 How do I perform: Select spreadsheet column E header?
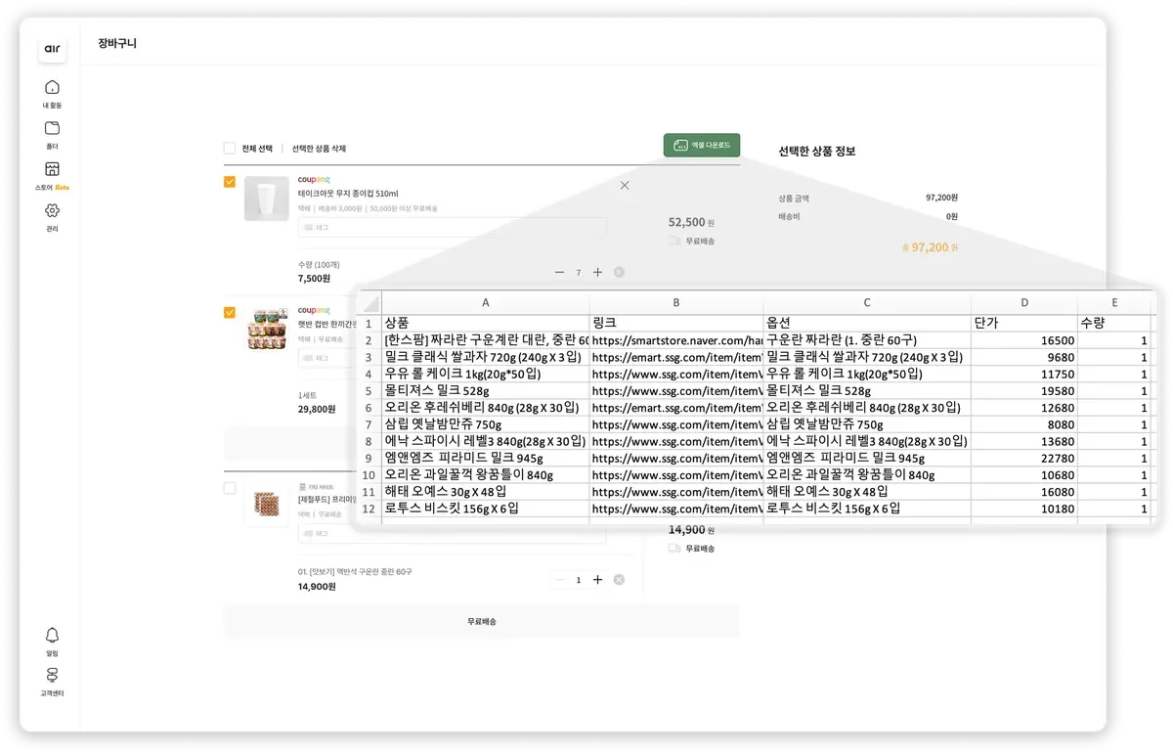point(1114,303)
